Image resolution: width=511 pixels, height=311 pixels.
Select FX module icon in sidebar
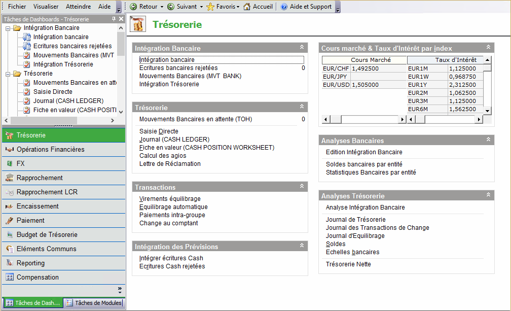point(9,164)
